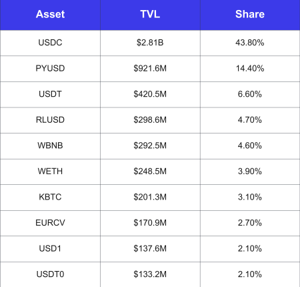Click the Share column header

click(x=250, y=14)
